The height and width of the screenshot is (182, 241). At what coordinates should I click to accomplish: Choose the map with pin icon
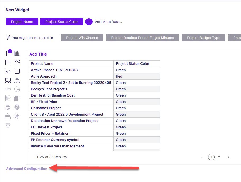[x=17, y=80]
